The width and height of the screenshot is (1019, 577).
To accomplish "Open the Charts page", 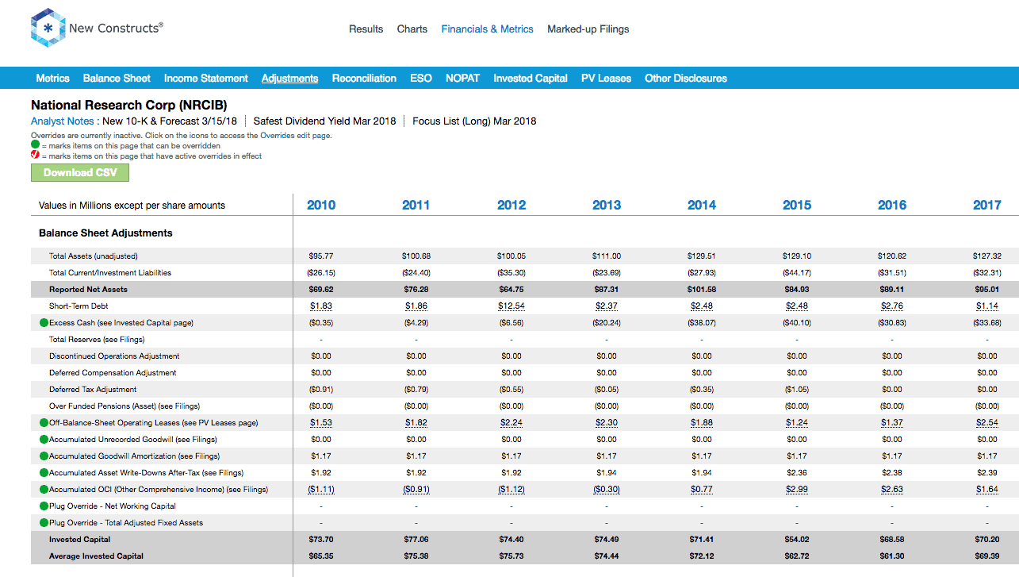I will pos(412,29).
